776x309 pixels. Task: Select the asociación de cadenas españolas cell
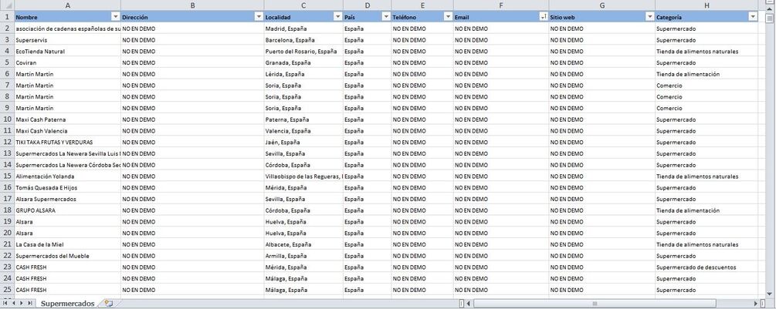tap(67, 29)
